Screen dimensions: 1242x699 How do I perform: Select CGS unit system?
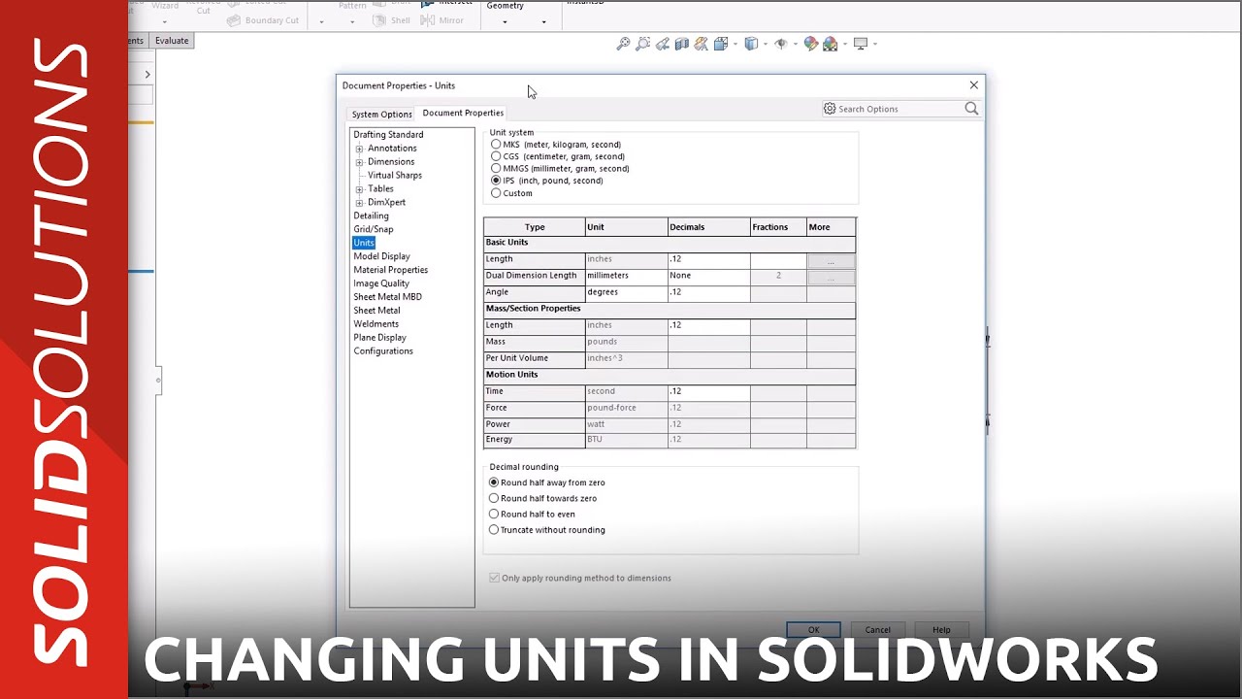click(x=496, y=156)
